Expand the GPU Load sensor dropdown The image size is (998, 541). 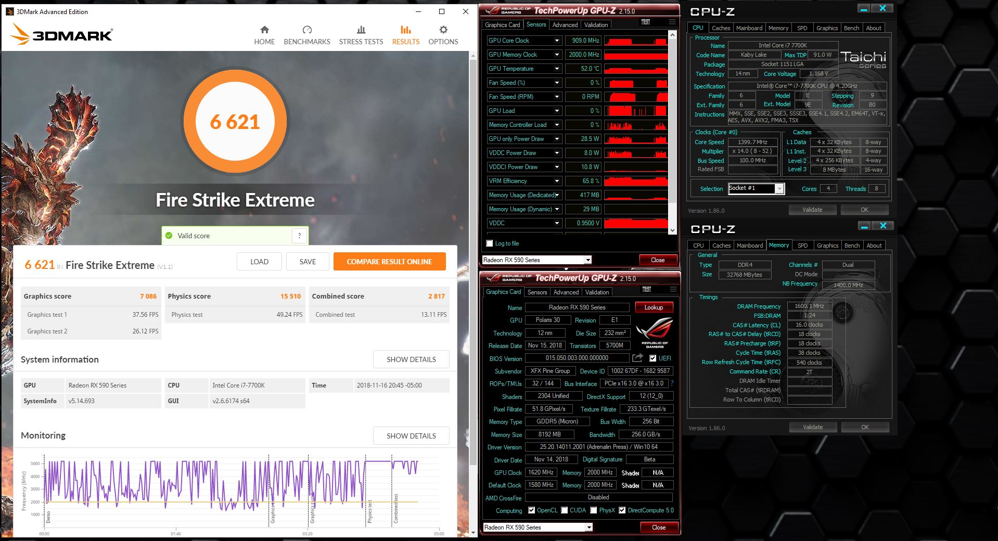(x=557, y=111)
